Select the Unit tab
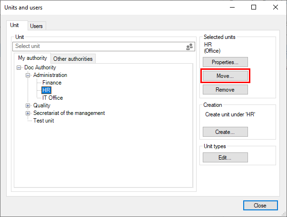Viewport: 287px width, 217px height. [15, 26]
